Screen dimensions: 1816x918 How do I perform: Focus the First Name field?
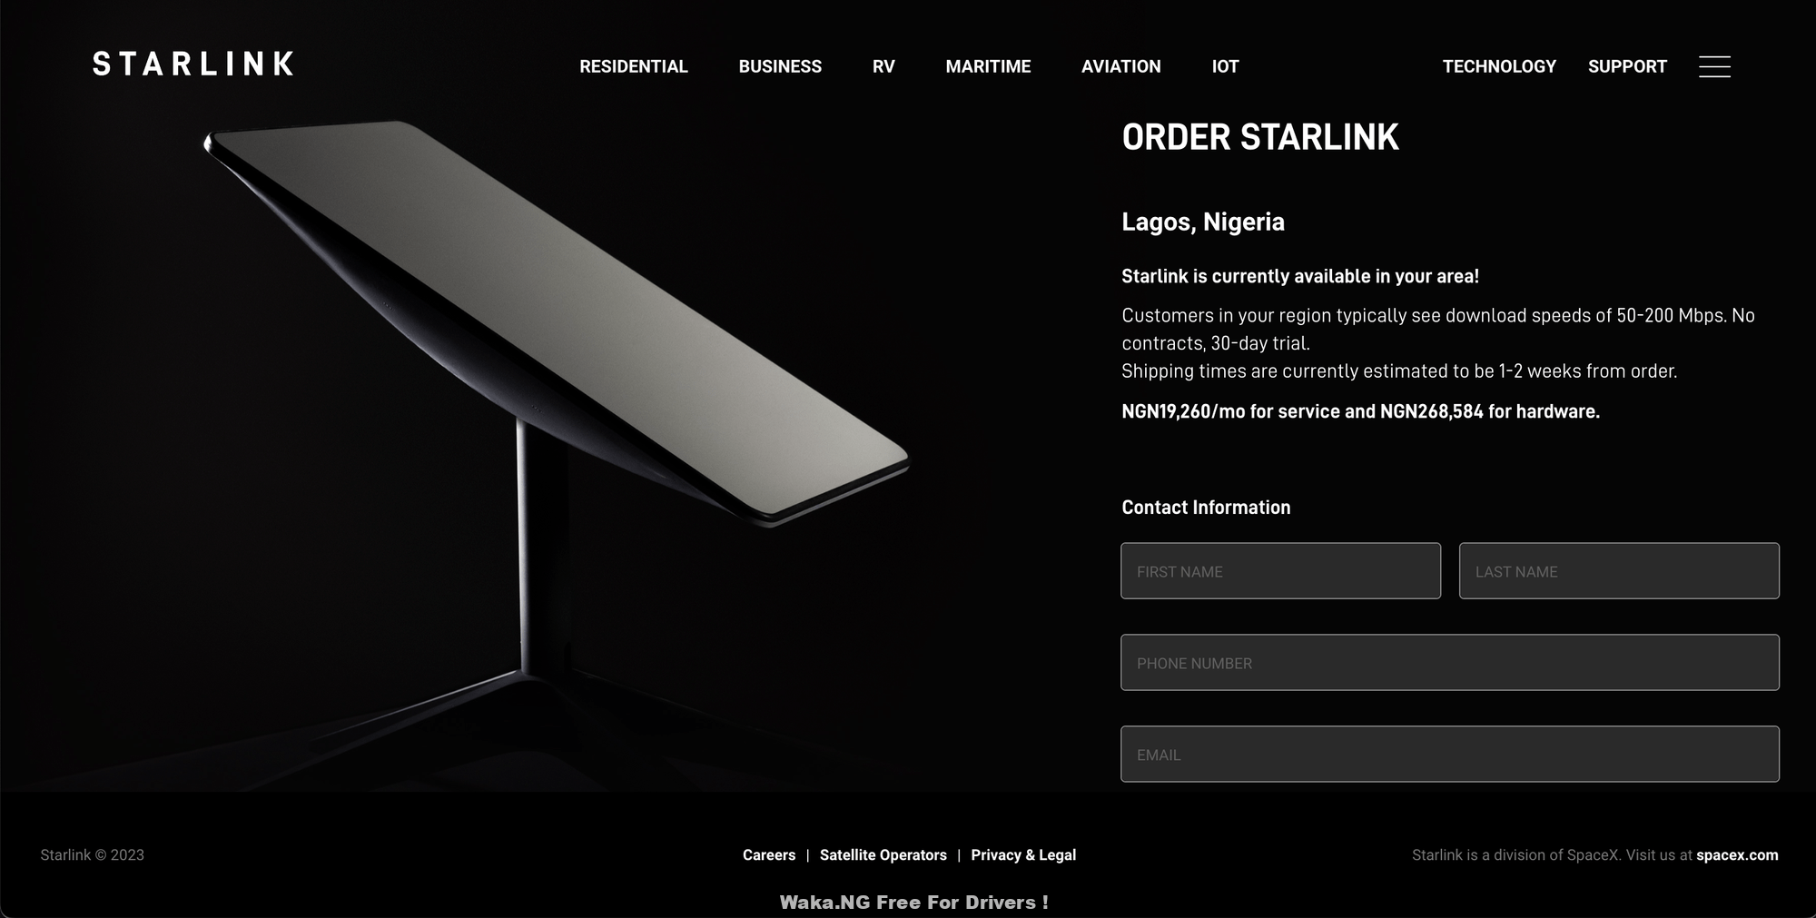(1280, 571)
